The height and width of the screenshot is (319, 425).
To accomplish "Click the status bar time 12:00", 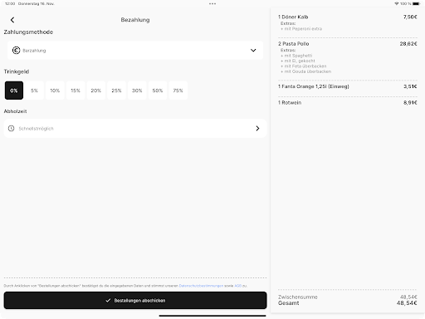I will [10, 3].
